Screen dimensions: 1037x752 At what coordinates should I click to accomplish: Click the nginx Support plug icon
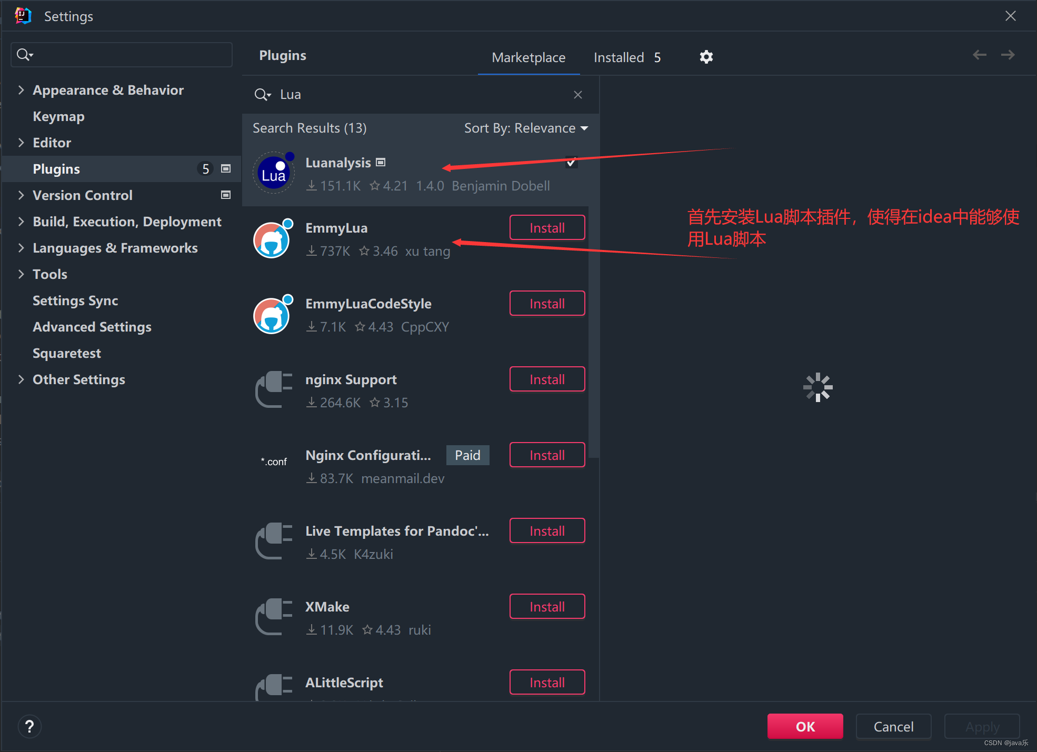pyautogui.click(x=273, y=390)
